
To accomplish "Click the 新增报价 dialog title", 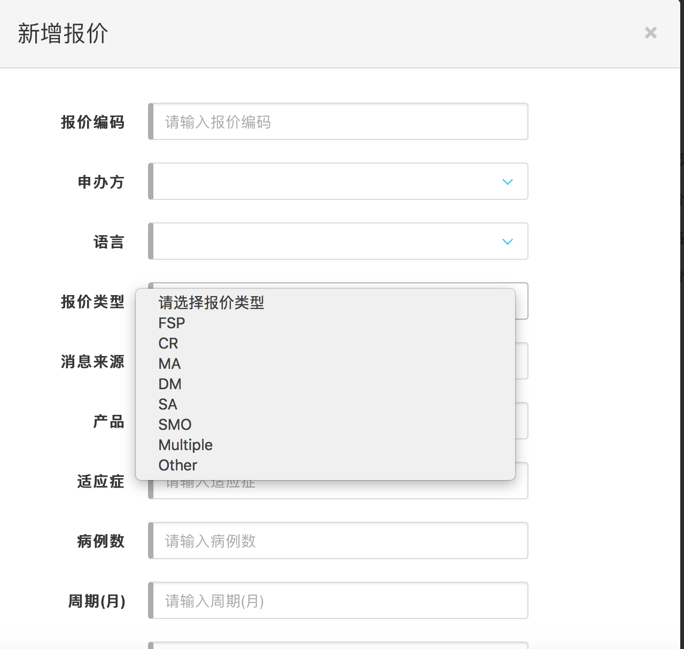I will point(63,34).
